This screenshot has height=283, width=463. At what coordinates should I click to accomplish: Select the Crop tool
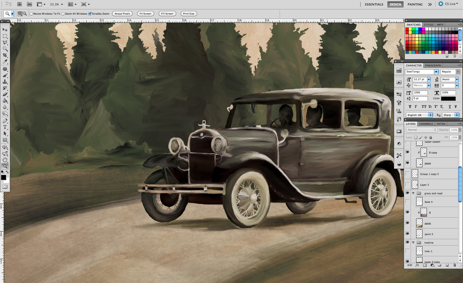pyautogui.click(x=5, y=55)
